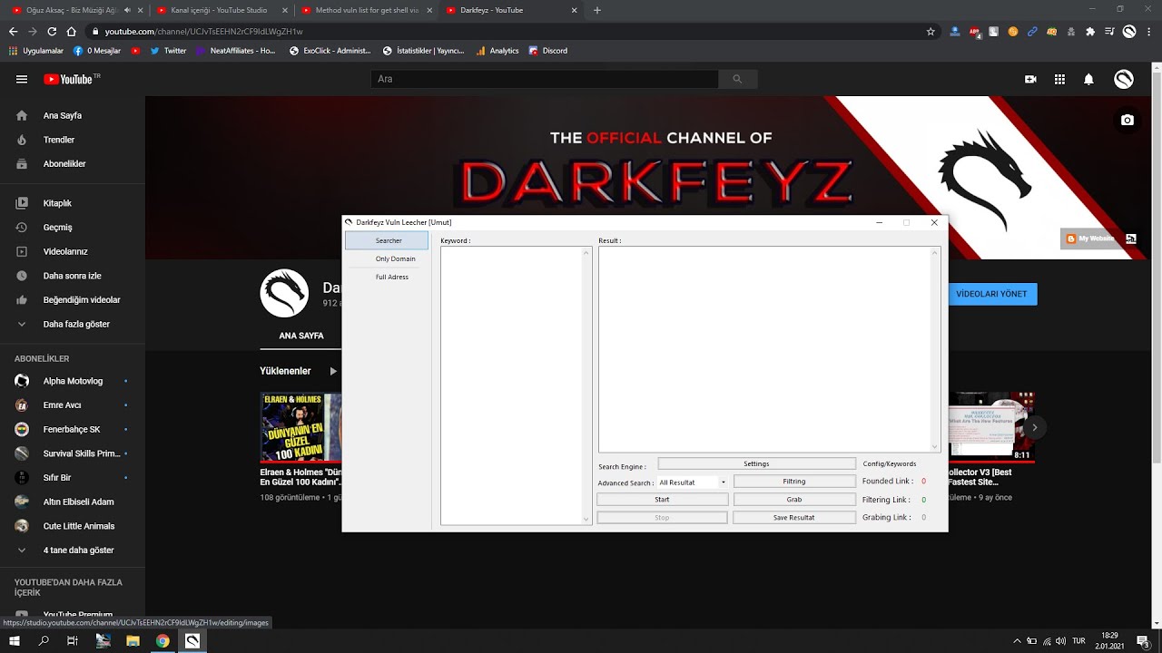Open the create video camera icon

coord(1030,79)
